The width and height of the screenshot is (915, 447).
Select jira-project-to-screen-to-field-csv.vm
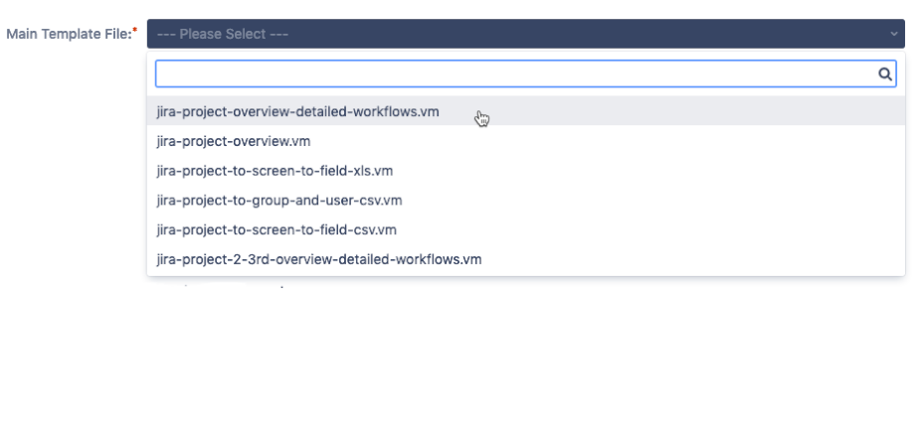point(525,229)
